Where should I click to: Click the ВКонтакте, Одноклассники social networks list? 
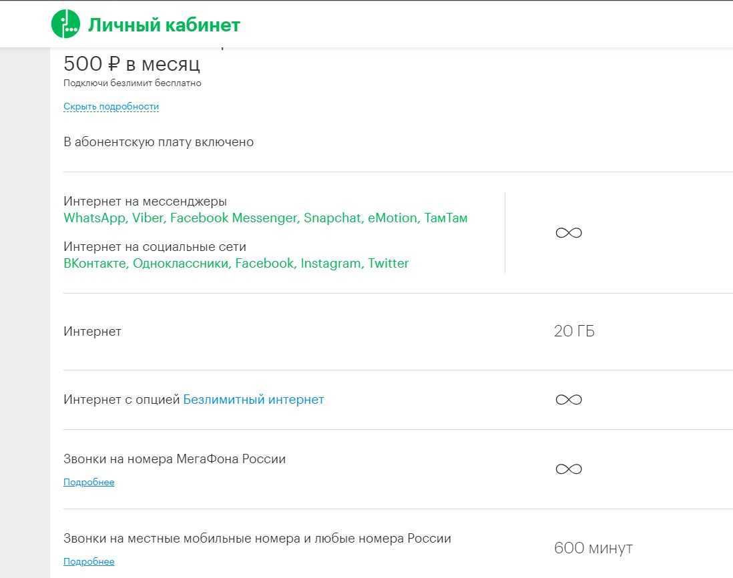coord(236,264)
